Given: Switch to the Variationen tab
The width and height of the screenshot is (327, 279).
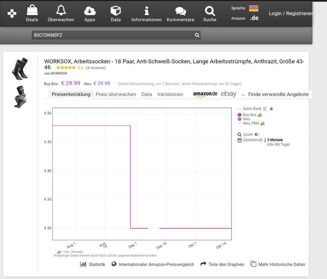Looking at the screenshot, I should pos(170,94).
